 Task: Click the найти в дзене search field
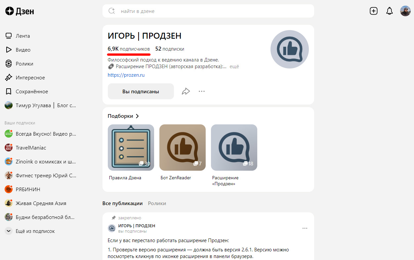(208, 11)
